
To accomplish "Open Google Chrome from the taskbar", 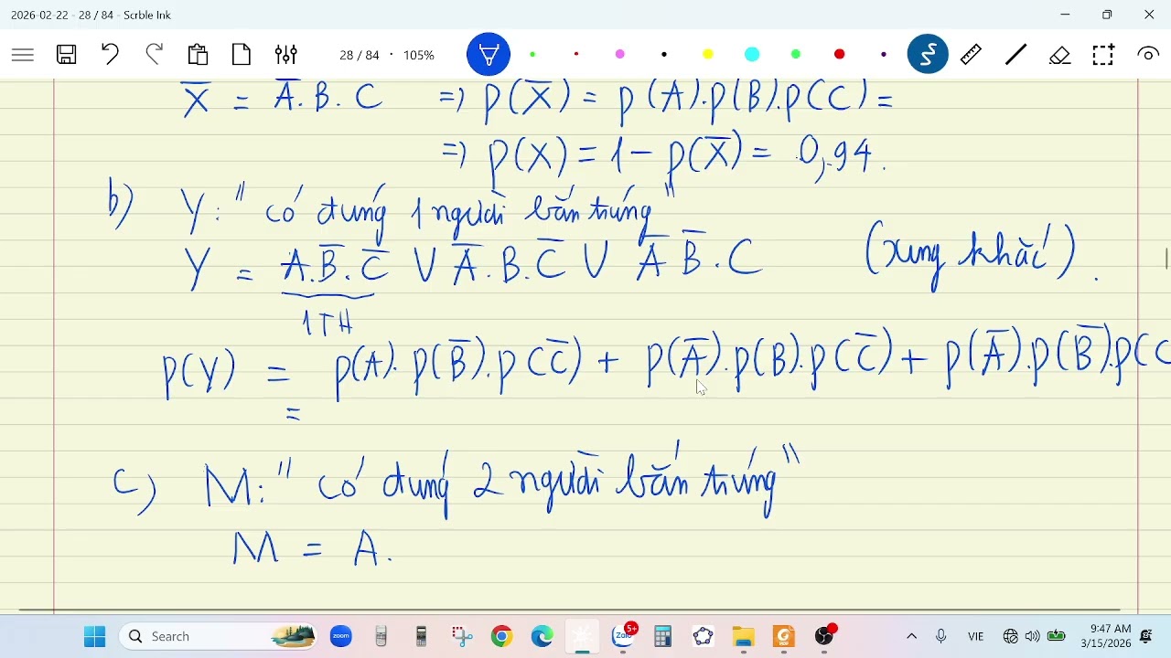I will (502, 636).
